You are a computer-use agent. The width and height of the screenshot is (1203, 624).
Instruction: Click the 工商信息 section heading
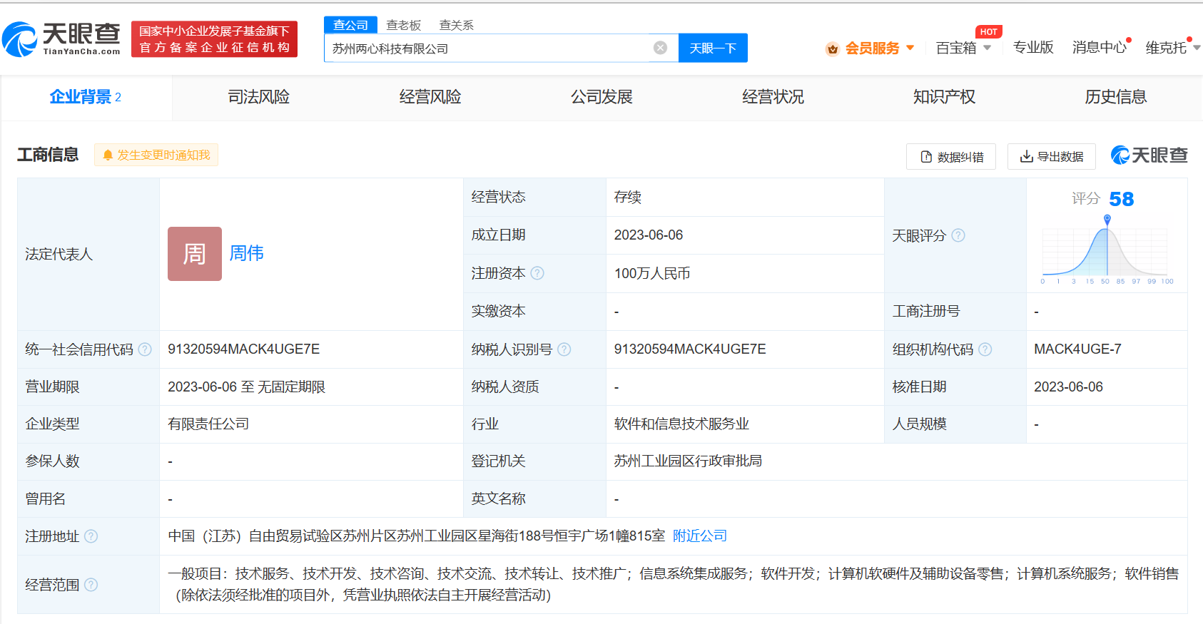click(x=48, y=155)
